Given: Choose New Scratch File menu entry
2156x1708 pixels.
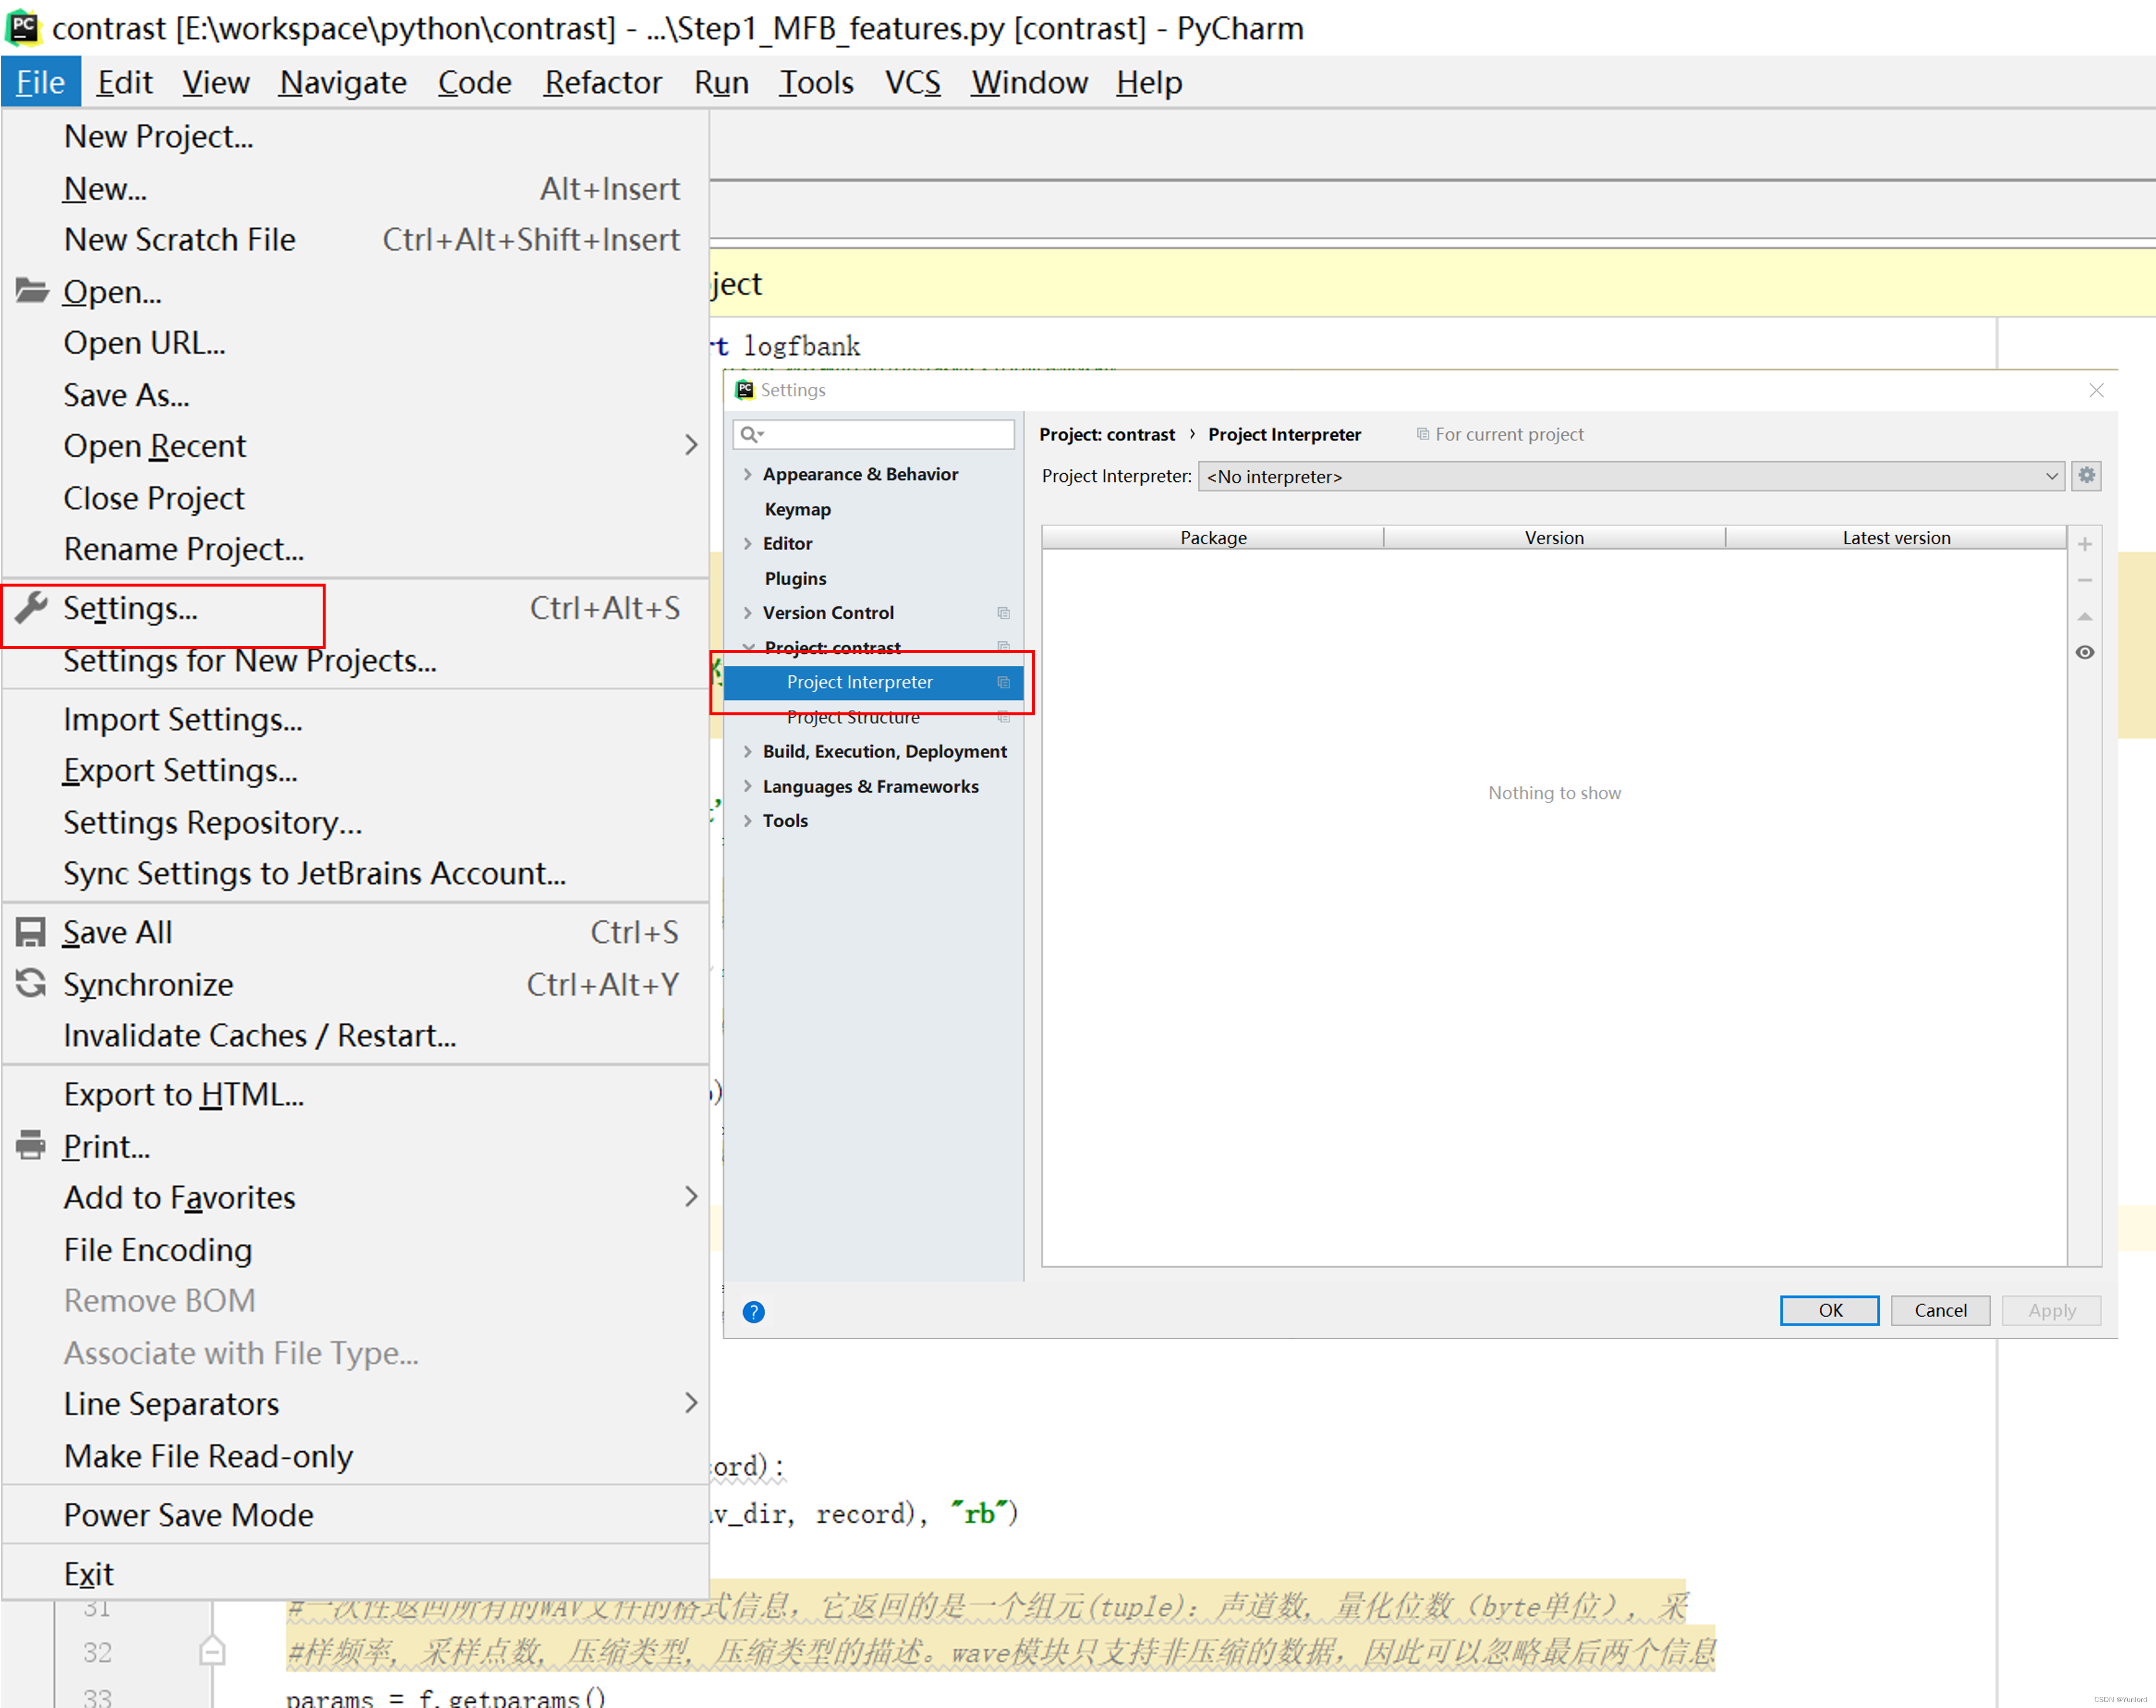Looking at the screenshot, I should [355, 240].
